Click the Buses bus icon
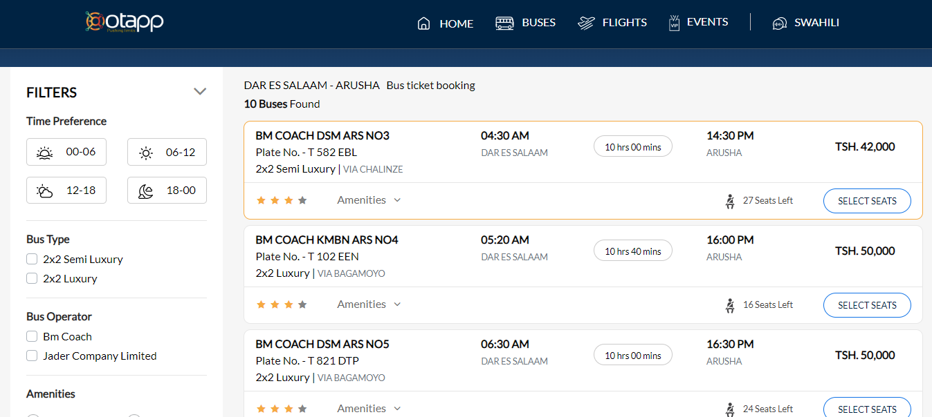 click(504, 23)
